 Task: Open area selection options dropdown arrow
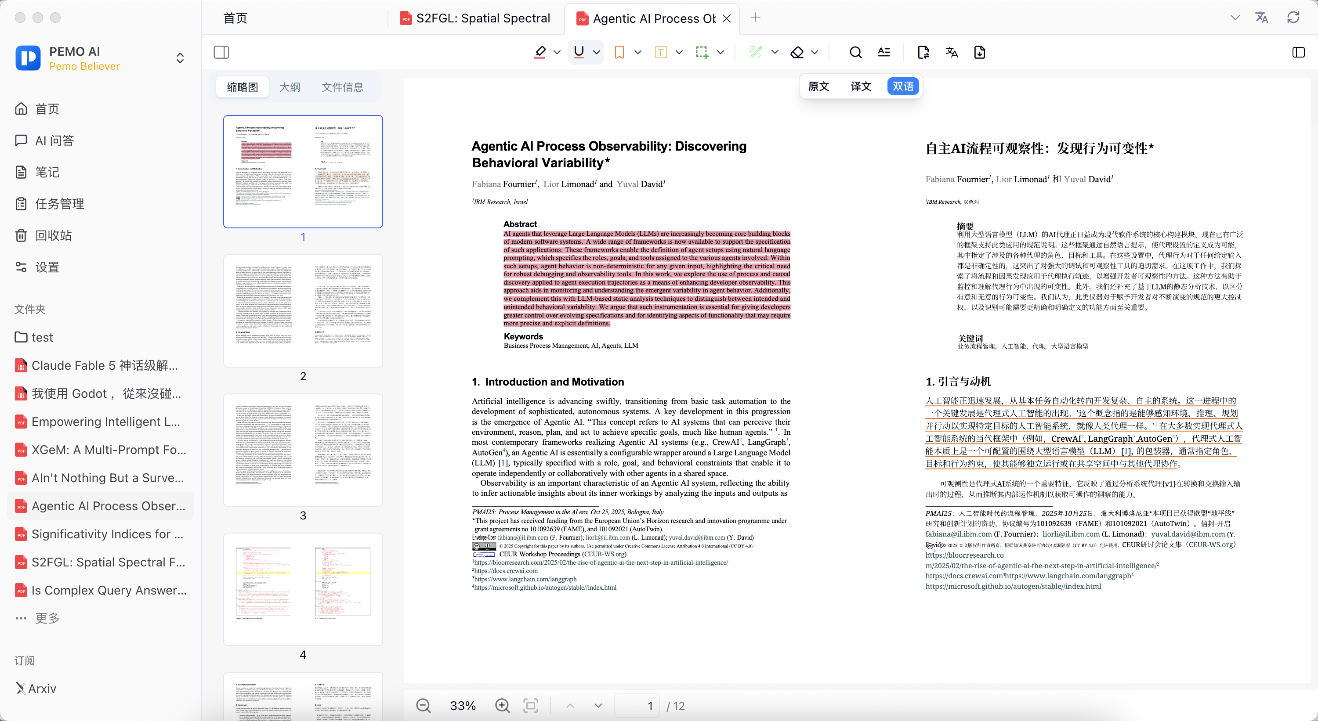721,52
